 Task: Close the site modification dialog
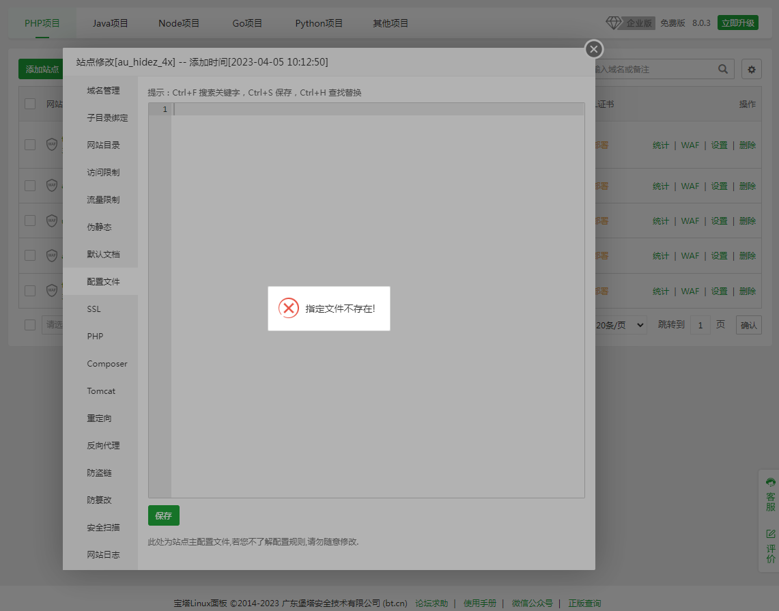pyautogui.click(x=594, y=49)
